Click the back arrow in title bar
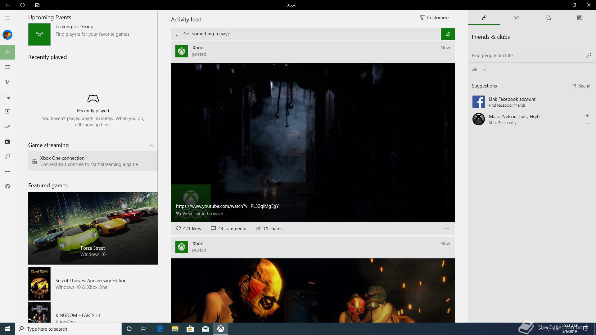 [7, 5]
